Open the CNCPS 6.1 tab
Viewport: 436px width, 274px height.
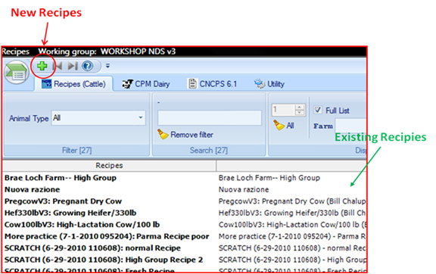[x=213, y=84]
